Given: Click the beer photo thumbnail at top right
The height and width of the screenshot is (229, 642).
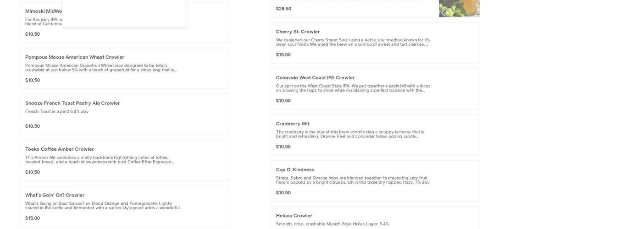Looking at the screenshot, I should (459, 8).
